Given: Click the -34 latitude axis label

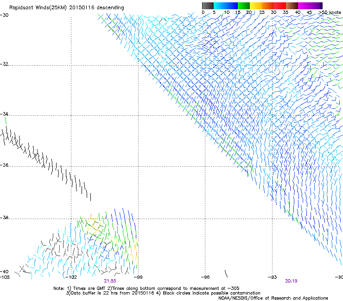Looking at the screenshot, I should (4, 114).
